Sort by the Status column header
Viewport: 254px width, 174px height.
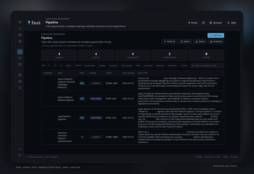(x=93, y=73)
